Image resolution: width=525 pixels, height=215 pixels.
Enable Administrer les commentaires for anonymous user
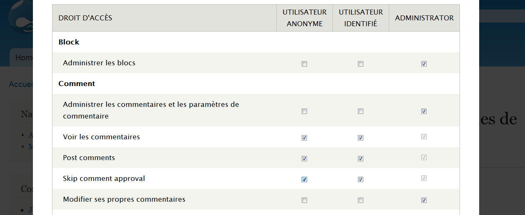(304, 111)
